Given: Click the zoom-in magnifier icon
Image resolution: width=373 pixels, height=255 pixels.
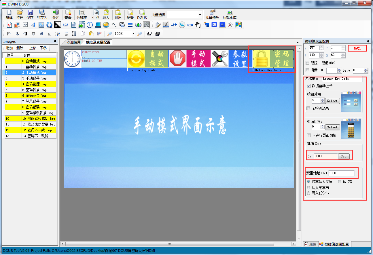Looking at the screenshot, I should (x=109, y=34).
